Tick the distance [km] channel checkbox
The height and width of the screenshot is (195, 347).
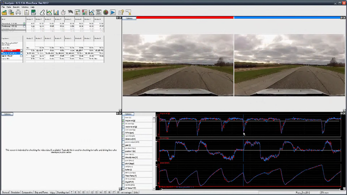tap(123, 139)
